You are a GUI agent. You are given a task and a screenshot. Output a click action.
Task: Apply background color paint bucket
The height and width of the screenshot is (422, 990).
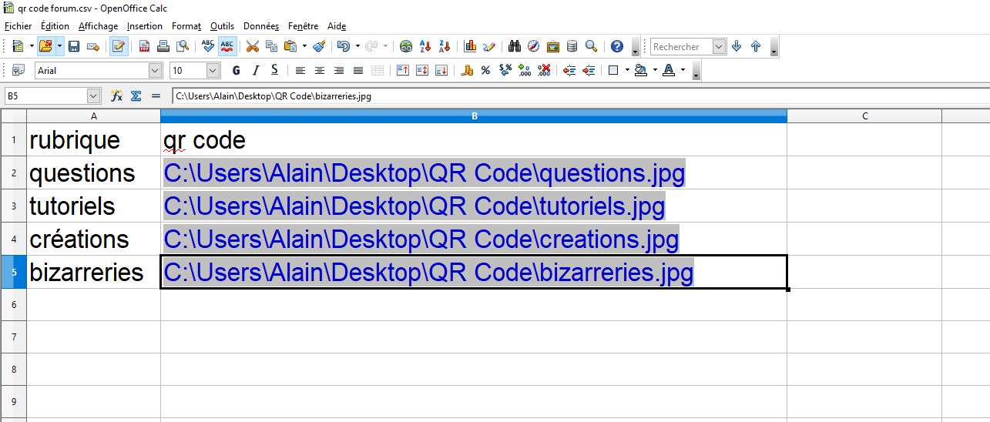click(x=641, y=70)
